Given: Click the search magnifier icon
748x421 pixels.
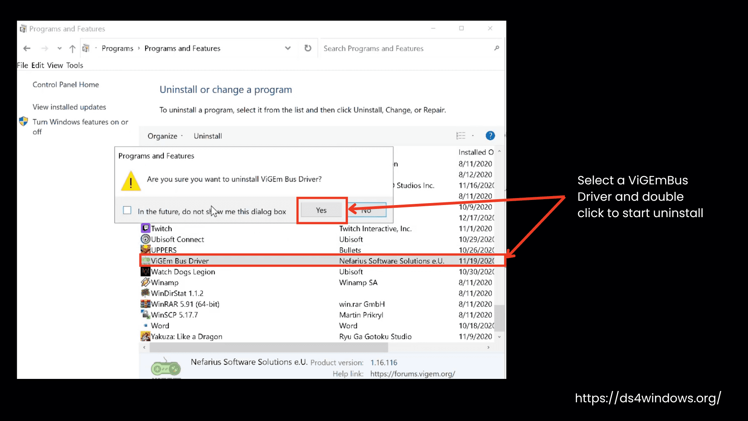Looking at the screenshot, I should [496, 48].
